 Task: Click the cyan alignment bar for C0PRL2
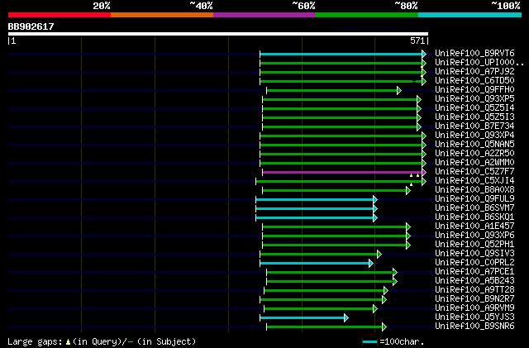pyautogui.click(x=317, y=264)
